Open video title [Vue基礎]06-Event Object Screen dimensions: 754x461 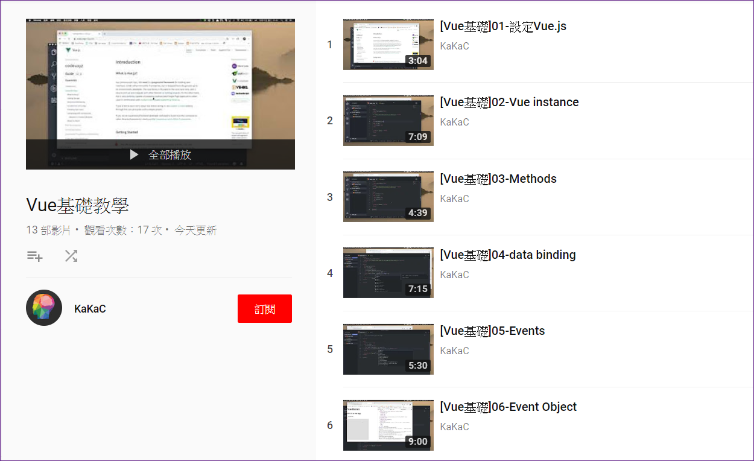[x=508, y=407]
